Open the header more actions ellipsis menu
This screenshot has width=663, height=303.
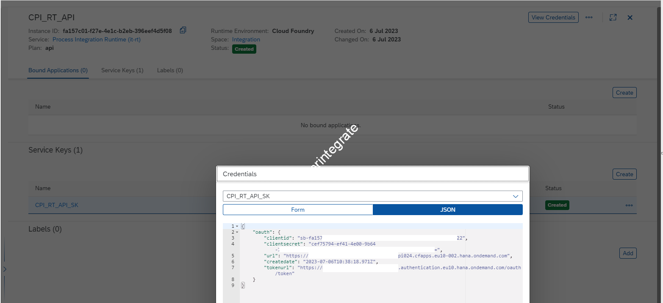pos(589,17)
